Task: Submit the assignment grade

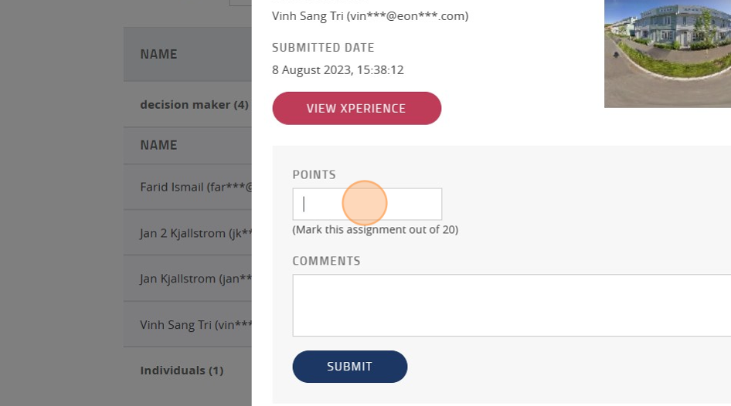Action: 349,367
